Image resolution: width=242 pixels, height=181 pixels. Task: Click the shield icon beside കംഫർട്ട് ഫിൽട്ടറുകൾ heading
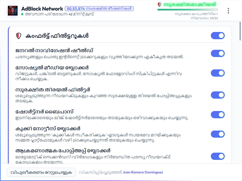point(18,36)
